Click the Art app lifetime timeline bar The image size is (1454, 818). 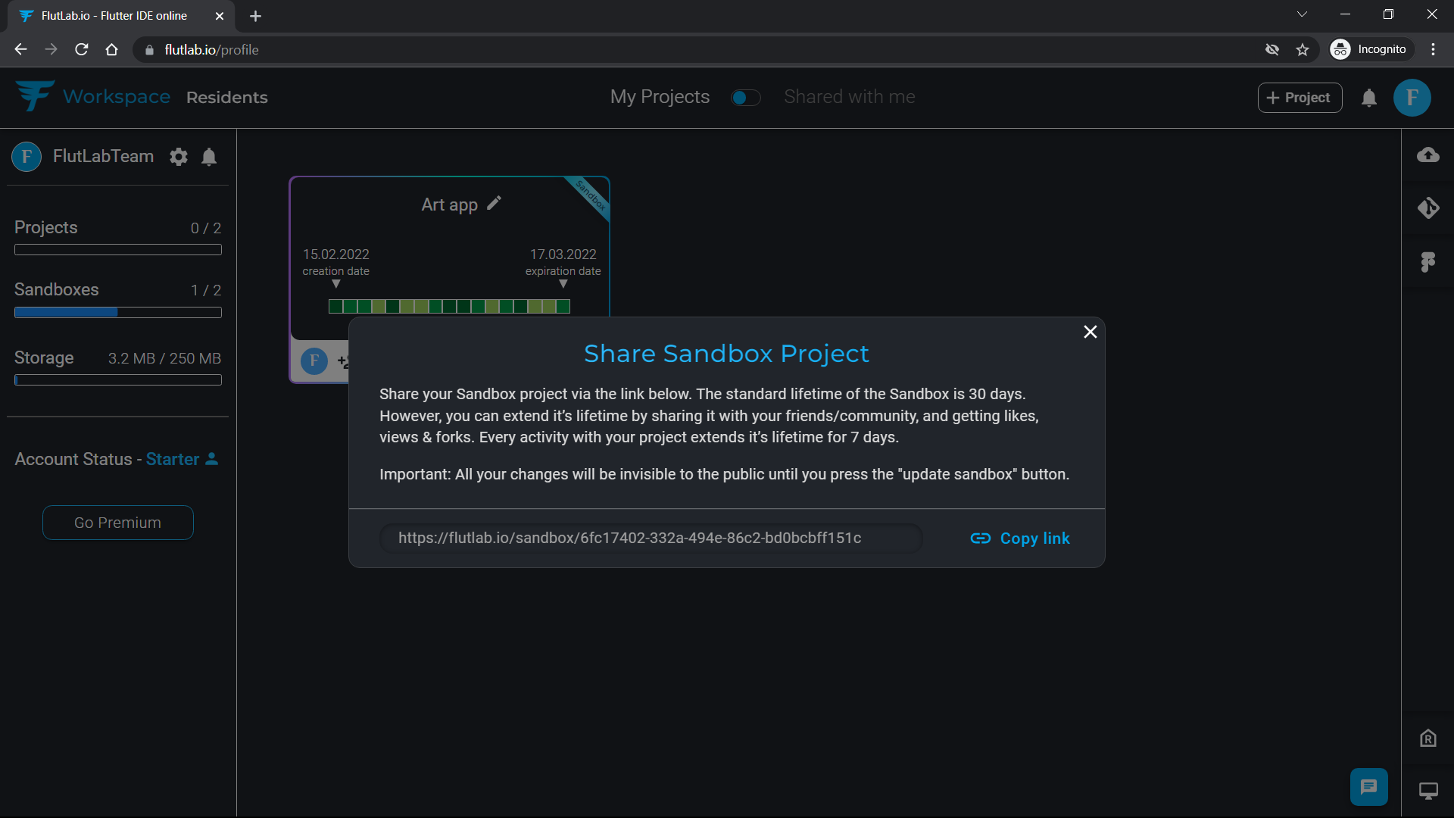449,307
